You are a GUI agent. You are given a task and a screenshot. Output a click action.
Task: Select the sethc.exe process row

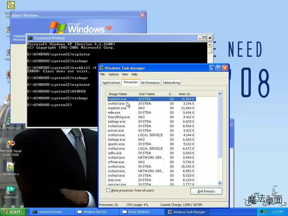151,153
